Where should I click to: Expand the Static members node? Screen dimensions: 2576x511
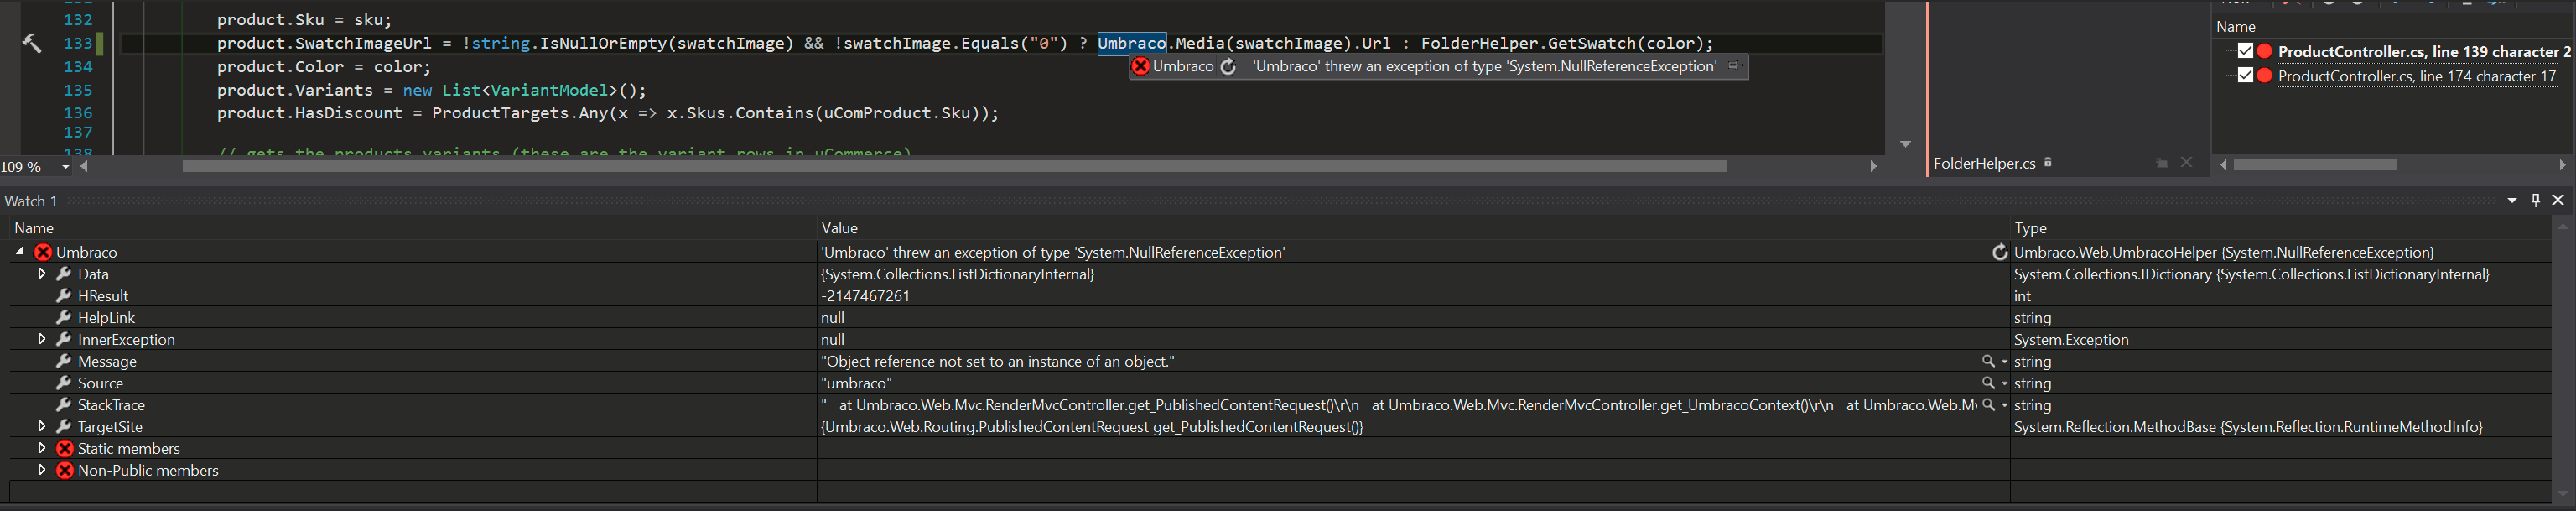[x=42, y=448]
